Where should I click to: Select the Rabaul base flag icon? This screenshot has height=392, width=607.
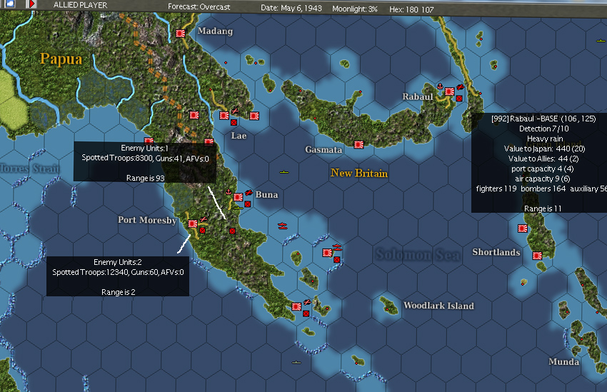coord(449,91)
